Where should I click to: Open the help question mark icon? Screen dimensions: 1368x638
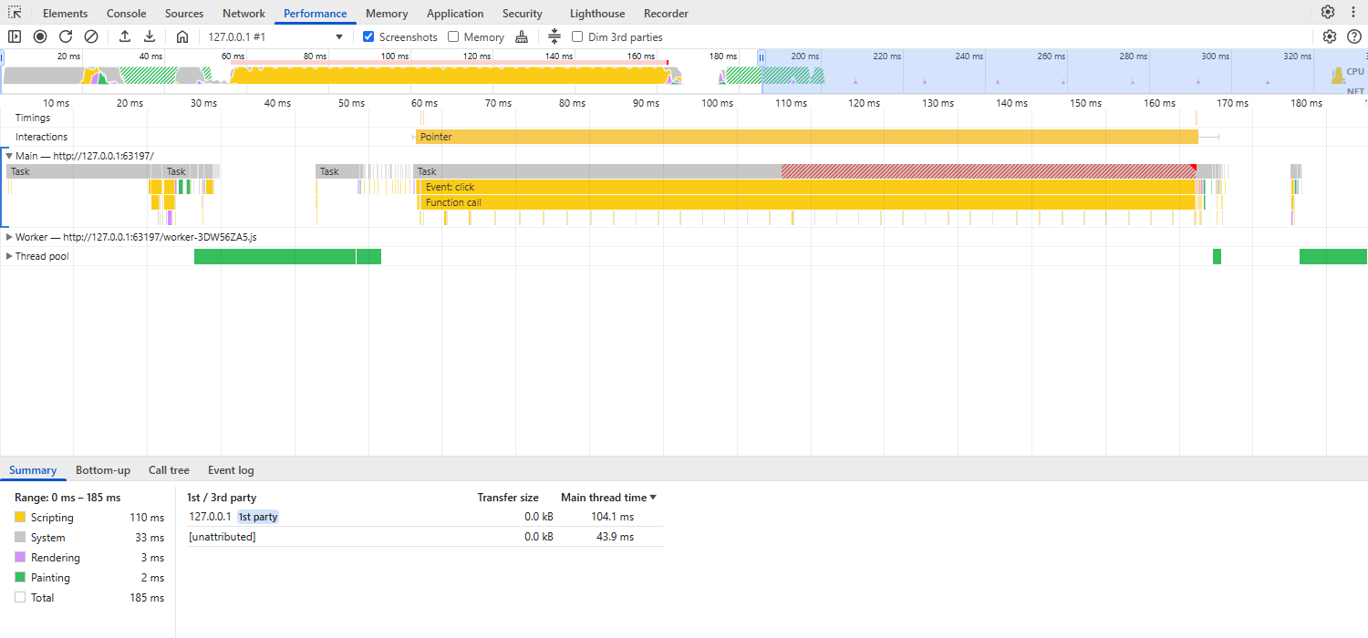point(1354,36)
